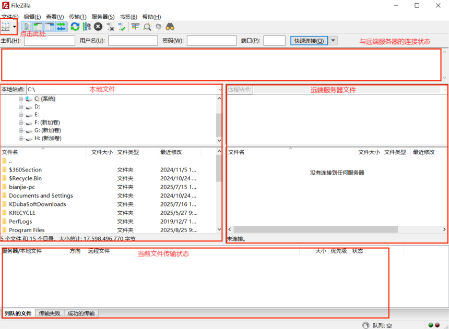Screen dimensions: 449x329
Task: Disconnect from the server
Action: click(x=109, y=27)
